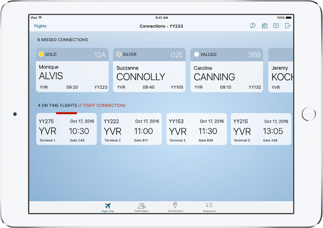Open the chat message icon
This screenshot has width=323, height=228.
[x=276, y=26]
